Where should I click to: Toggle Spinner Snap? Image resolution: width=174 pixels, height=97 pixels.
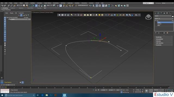click(73, 6)
